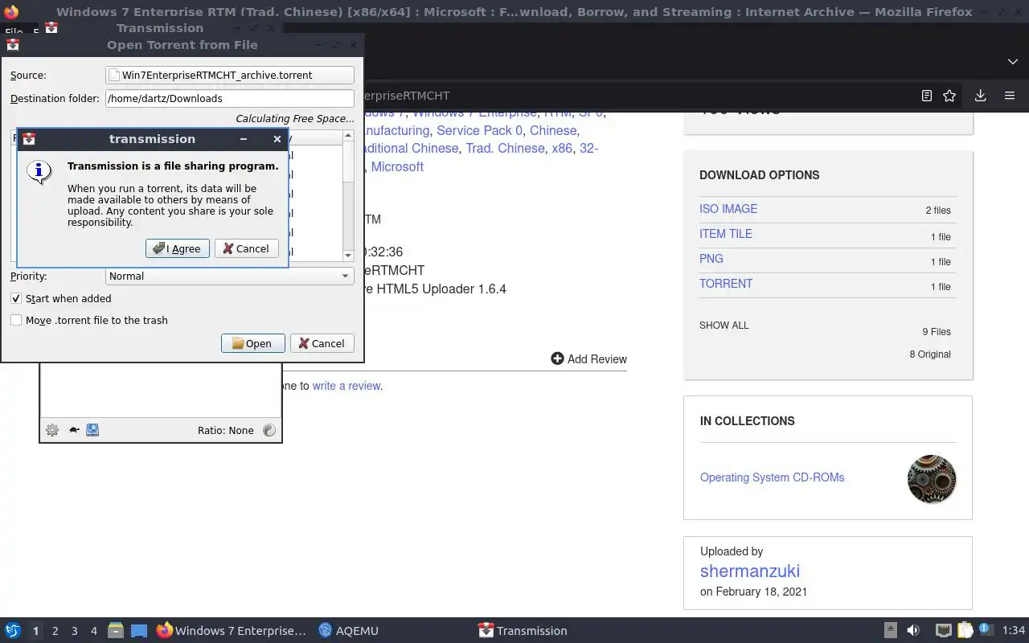The image size is (1029, 643).
Task: Open Firefox reader view icon
Action: tap(926, 96)
